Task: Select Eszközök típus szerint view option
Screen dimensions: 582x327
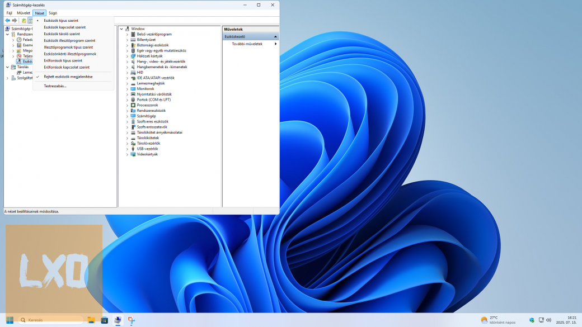Action: point(61,21)
